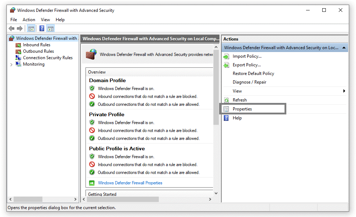Open the Action menu
The height and width of the screenshot is (217, 356).
coord(29,20)
